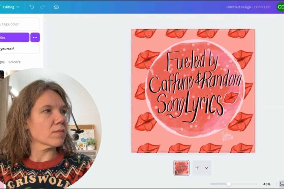Switch to the Designs tab
This screenshot has height=189, width=284.
coord(2,62)
